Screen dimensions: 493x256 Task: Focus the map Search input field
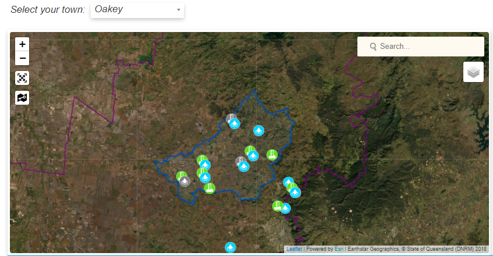428,47
